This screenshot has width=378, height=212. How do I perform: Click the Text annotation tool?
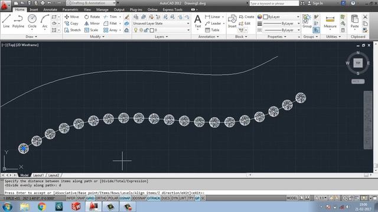tap(198, 21)
